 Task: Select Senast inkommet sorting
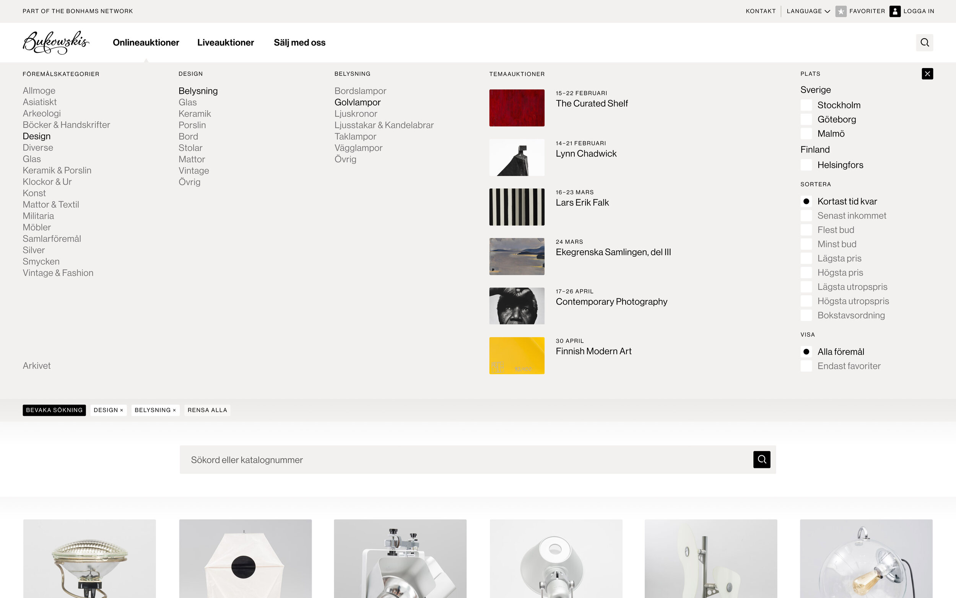806,215
